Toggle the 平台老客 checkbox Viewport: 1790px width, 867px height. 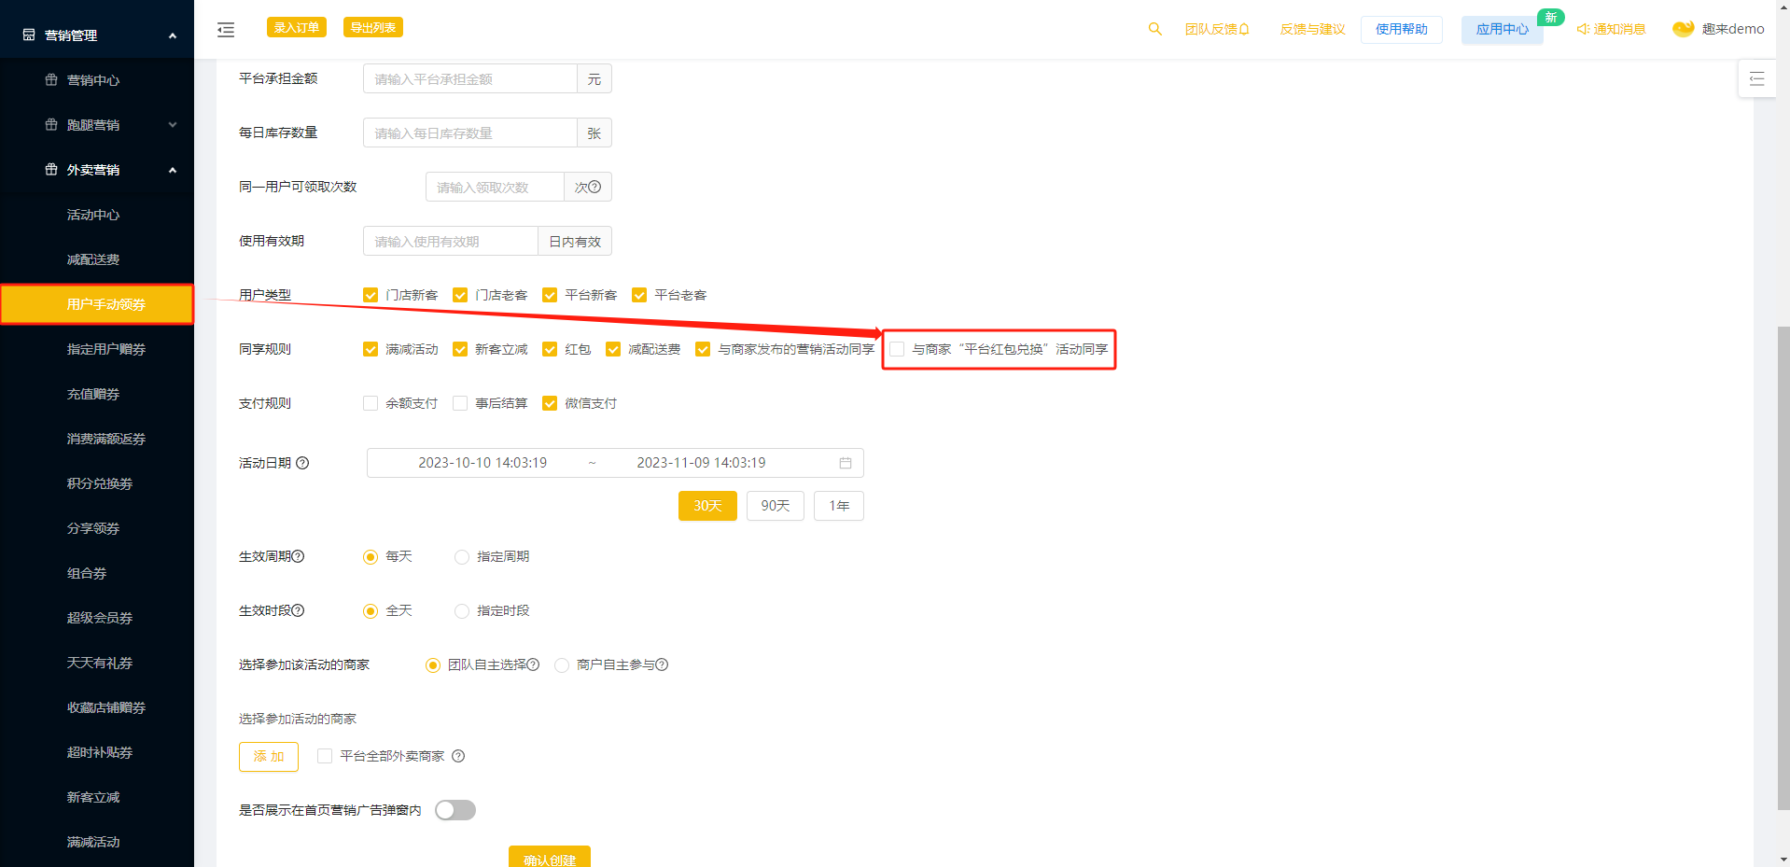639,295
